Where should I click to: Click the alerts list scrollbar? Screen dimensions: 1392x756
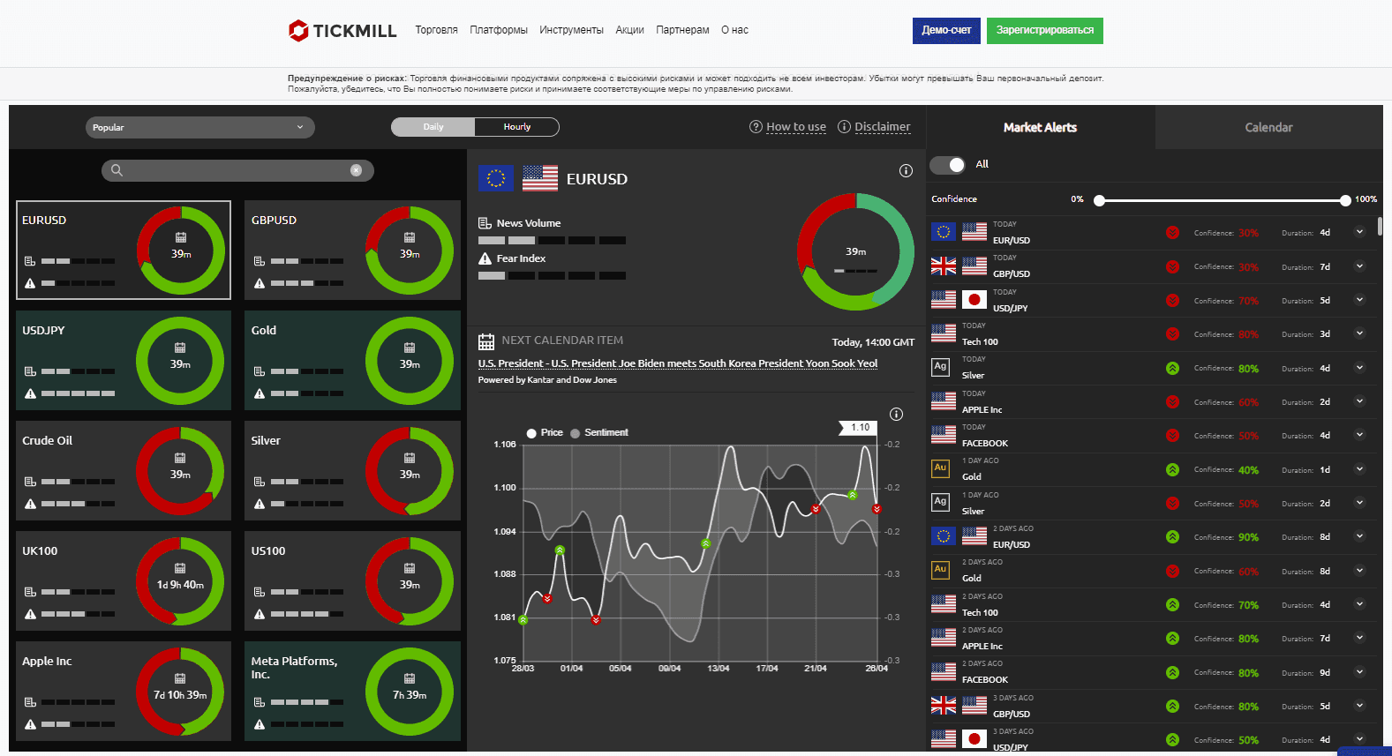click(x=1379, y=226)
